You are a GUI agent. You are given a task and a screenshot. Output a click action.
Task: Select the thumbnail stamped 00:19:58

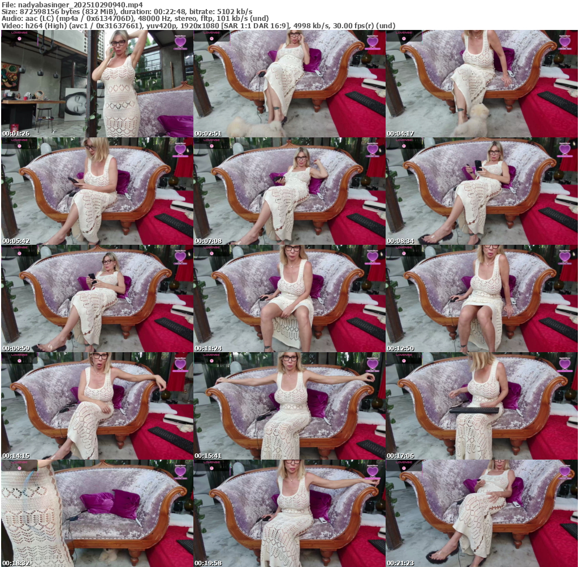(289, 513)
